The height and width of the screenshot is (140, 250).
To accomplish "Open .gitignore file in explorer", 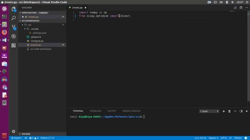I will coord(36,37).
